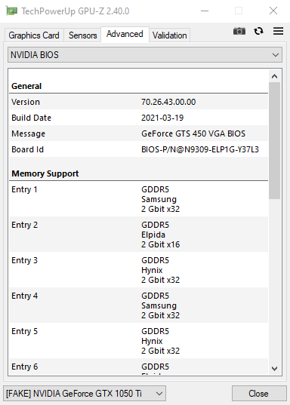Screen dimensions: 290x405
Task: Click the refresh arrows icon
Action: (x=259, y=31)
